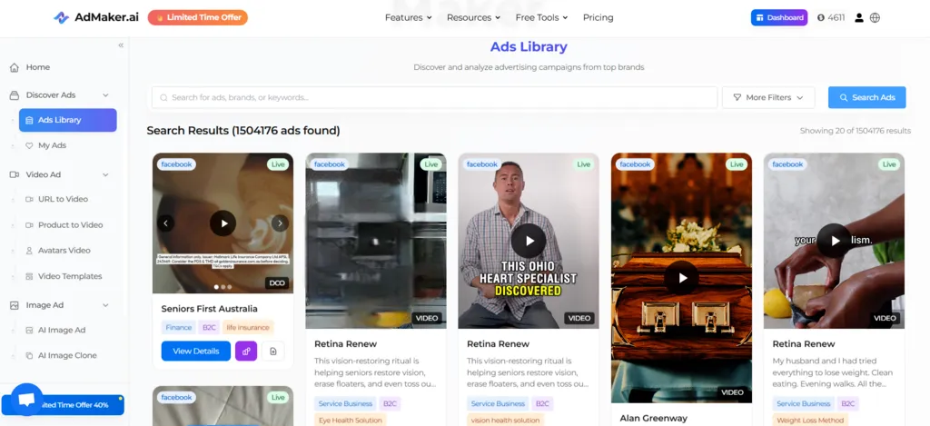Open the blurry kitchen ad thumbnail
This screenshot has width=930, height=426.
click(376, 241)
